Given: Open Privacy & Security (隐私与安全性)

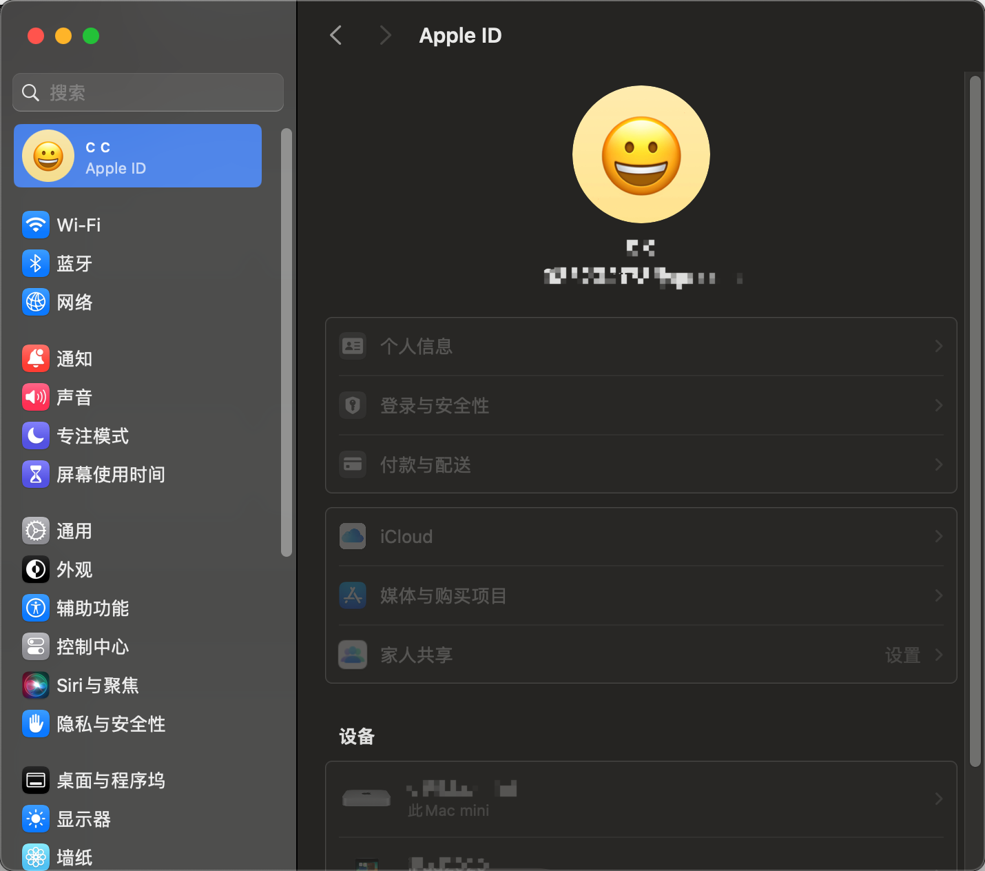Looking at the screenshot, I should (110, 724).
